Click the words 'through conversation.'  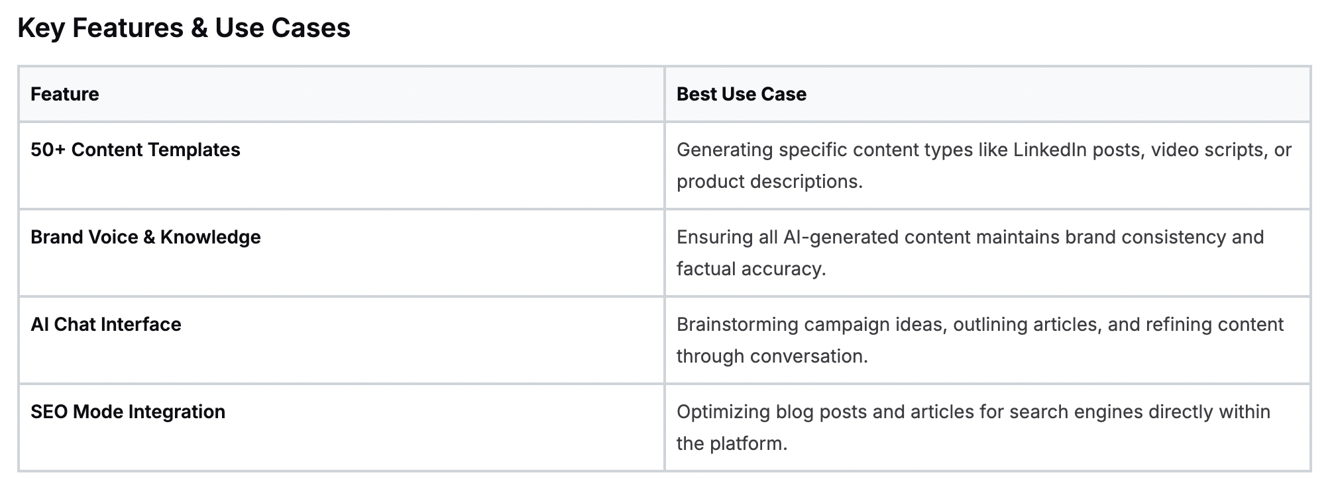(x=772, y=356)
